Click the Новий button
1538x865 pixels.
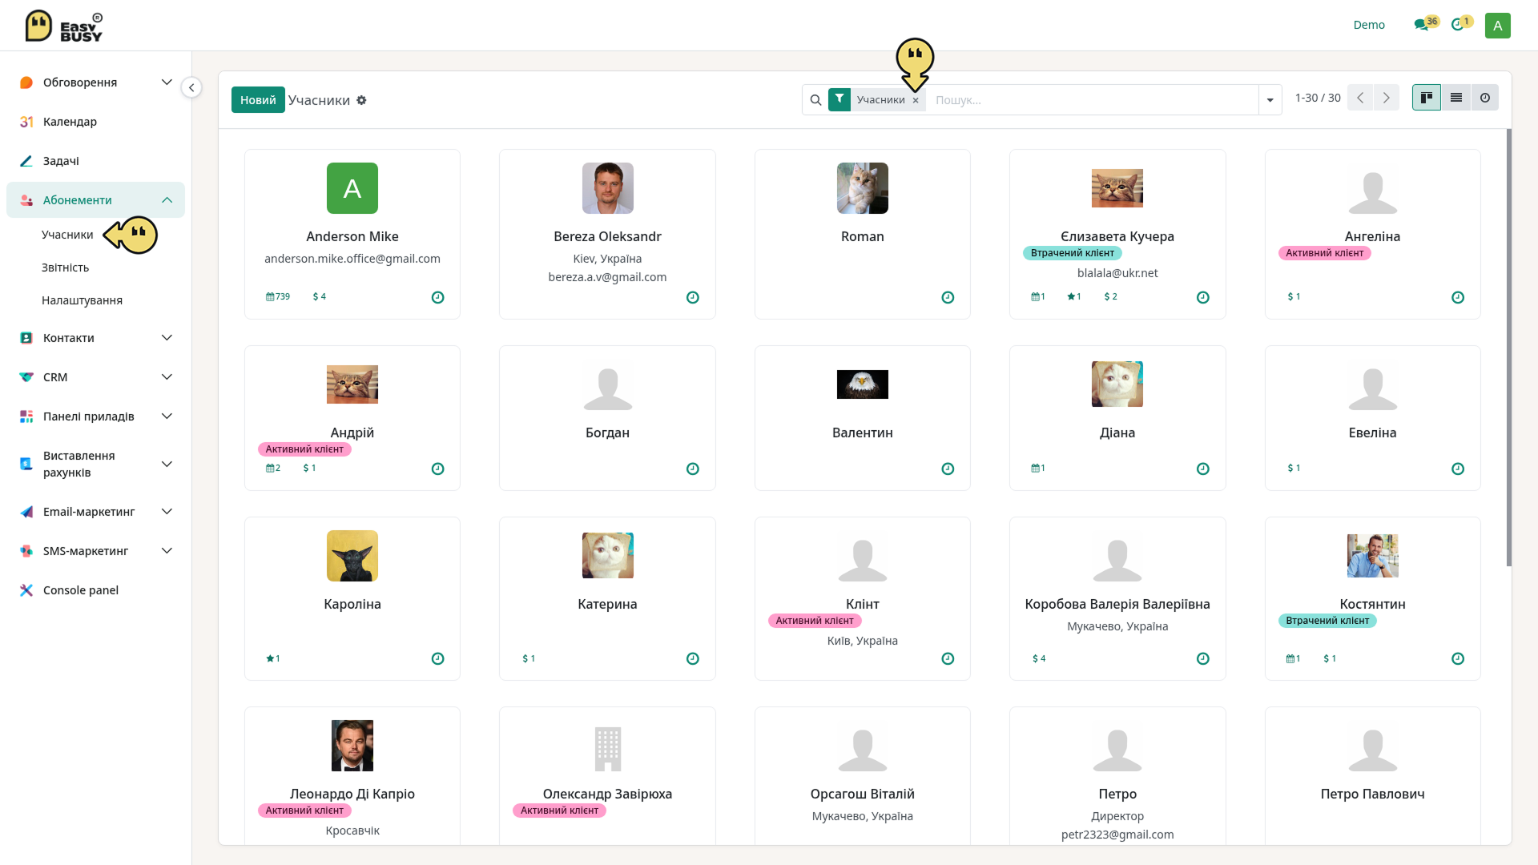coord(258,100)
